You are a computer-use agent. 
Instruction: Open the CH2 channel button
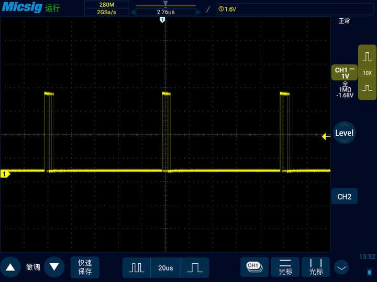point(345,196)
